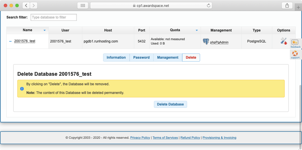The width and height of the screenshot is (302, 150).
Task: Reload the page with refresh icon
Action: [x=208, y=5]
